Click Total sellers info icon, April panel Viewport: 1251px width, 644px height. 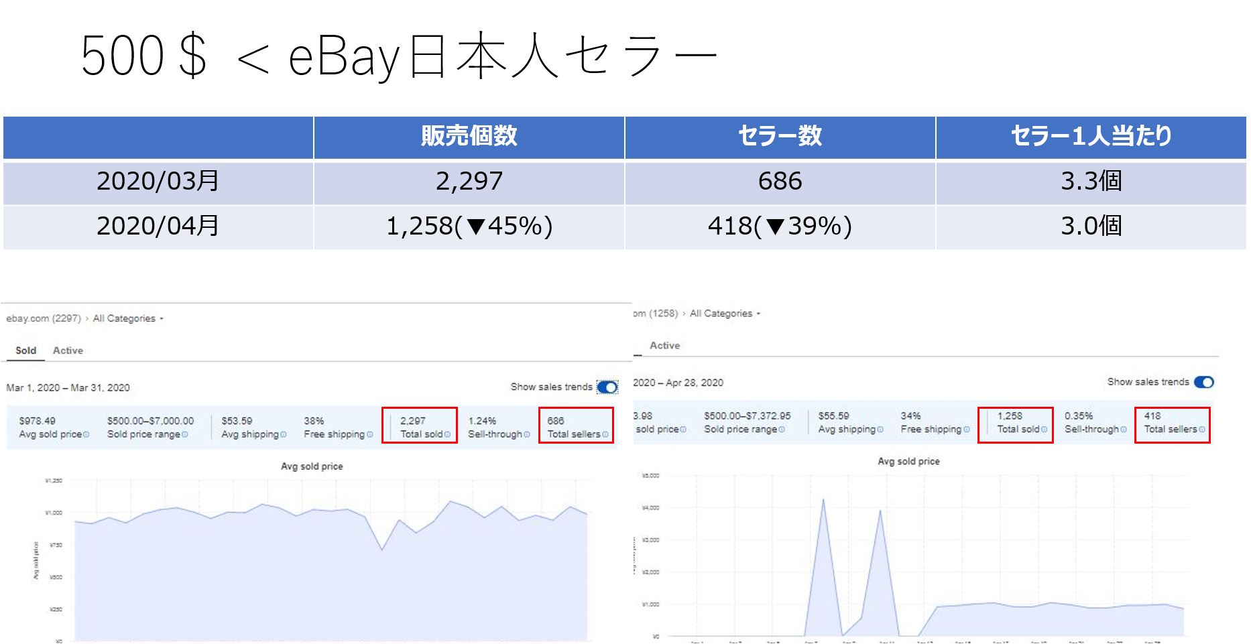[1201, 429]
